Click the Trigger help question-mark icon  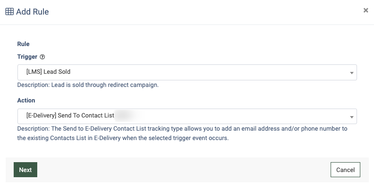42,57
